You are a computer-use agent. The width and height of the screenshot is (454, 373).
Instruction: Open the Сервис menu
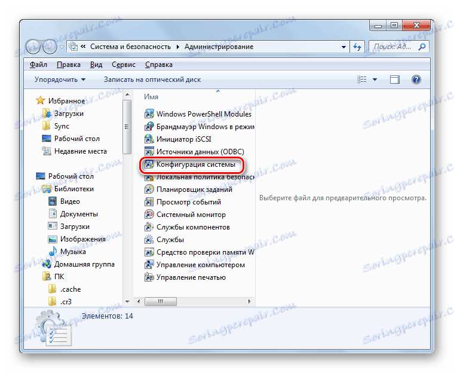pyautogui.click(x=124, y=65)
